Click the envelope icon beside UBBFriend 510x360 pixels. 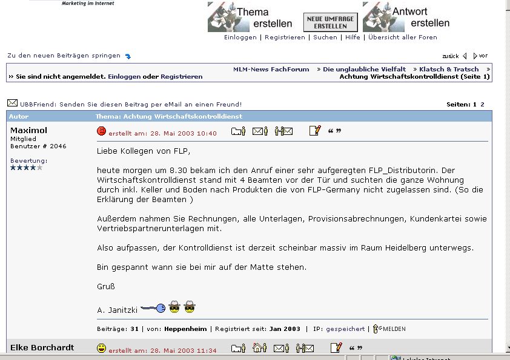point(12,103)
